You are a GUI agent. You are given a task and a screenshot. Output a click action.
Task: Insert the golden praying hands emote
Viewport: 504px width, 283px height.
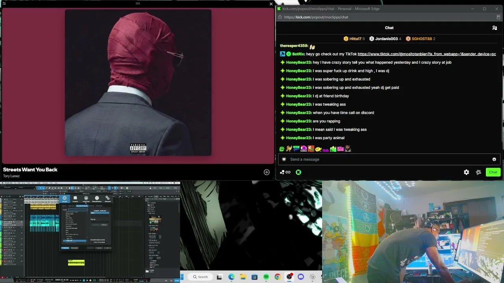click(x=289, y=149)
